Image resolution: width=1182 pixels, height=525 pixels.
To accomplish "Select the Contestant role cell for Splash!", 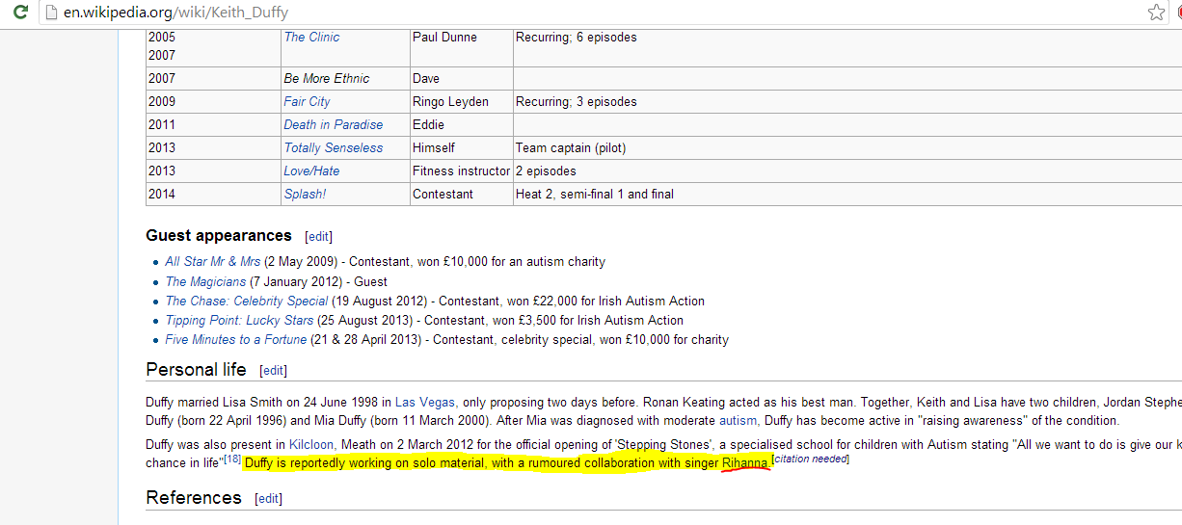I will 461,195.
